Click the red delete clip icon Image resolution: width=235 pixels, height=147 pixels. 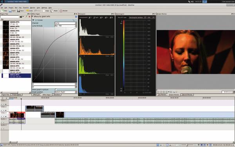[29, 16]
